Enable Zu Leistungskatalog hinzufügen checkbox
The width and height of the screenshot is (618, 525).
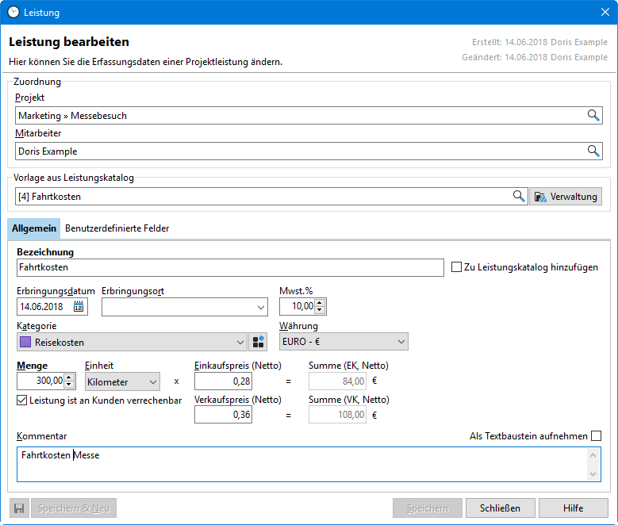tap(456, 267)
